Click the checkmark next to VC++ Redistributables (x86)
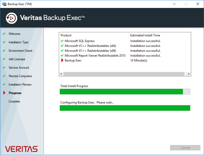This screenshot has width=204, height=155. 62,50
